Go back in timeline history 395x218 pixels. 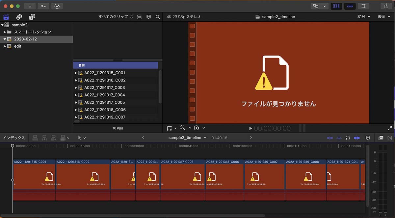pyautogui.click(x=143, y=137)
